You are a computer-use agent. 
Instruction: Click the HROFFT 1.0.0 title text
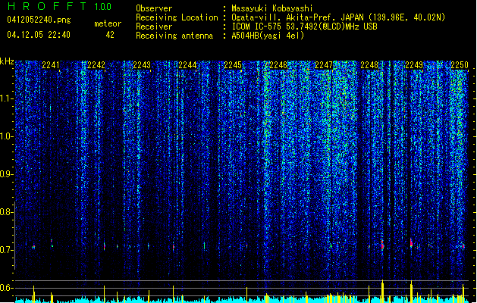pyautogui.click(x=60, y=6)
